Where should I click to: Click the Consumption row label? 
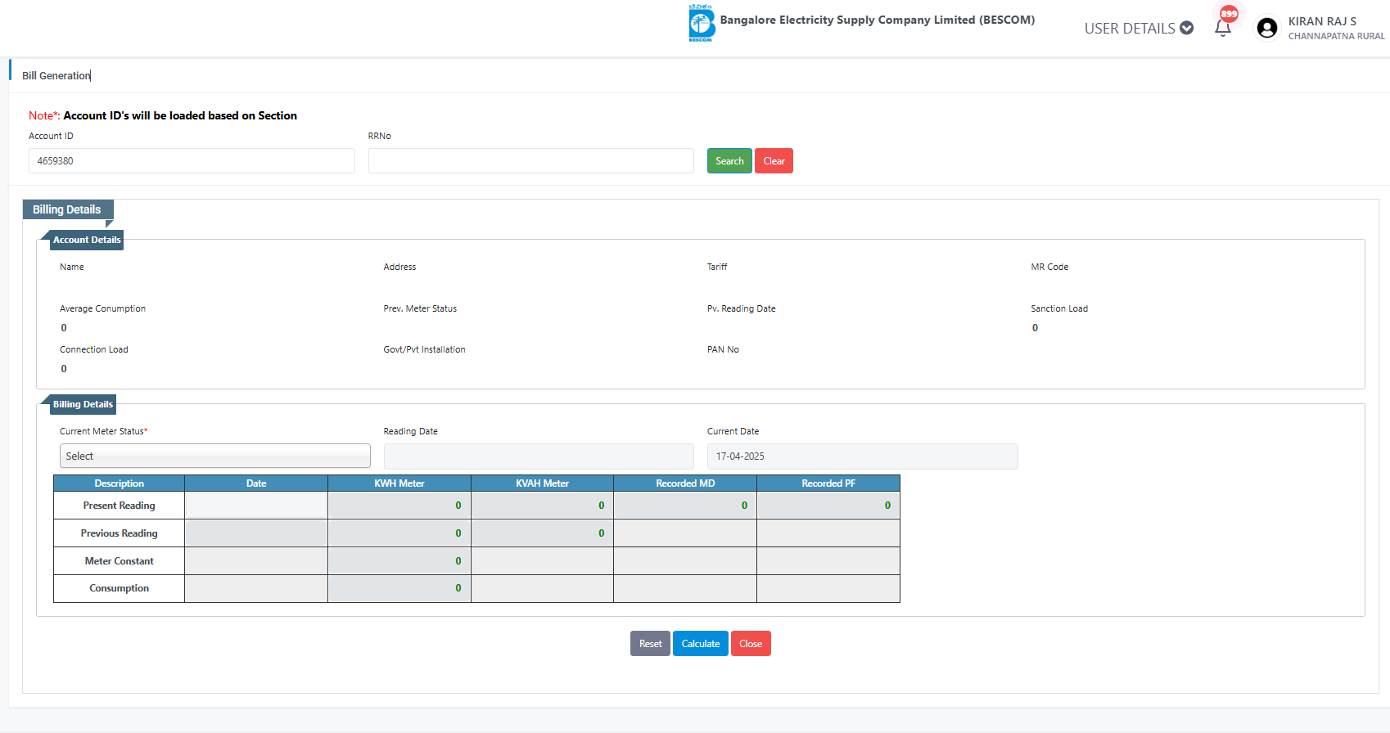[x=119, y=588]
